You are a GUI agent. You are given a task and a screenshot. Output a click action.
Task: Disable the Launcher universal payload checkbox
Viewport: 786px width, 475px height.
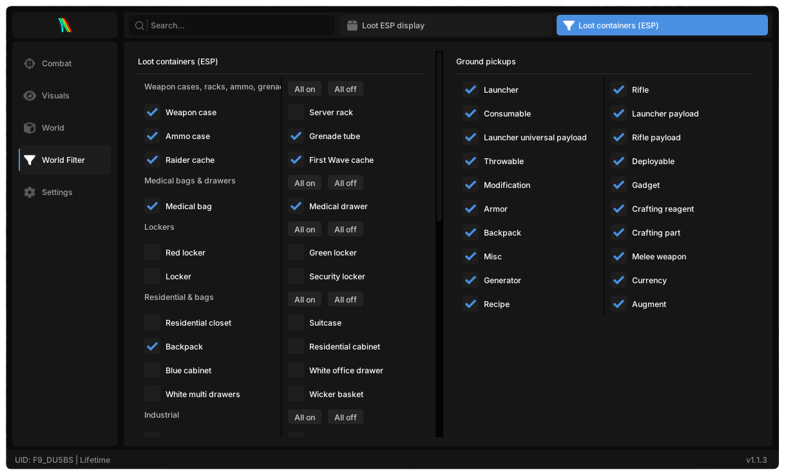click(471, 137)
